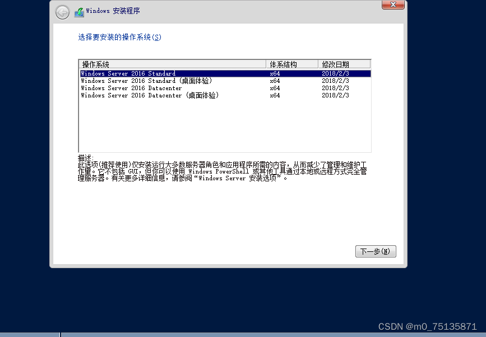Click x64 in the Standard (桌面体验) row

pos(275,81)
